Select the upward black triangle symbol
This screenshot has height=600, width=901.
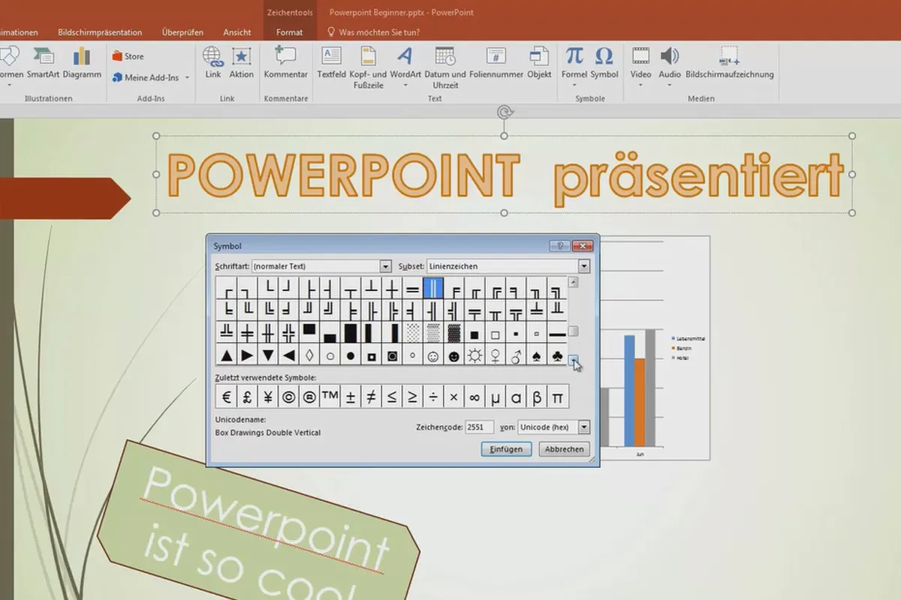click(x=226, y=356)
